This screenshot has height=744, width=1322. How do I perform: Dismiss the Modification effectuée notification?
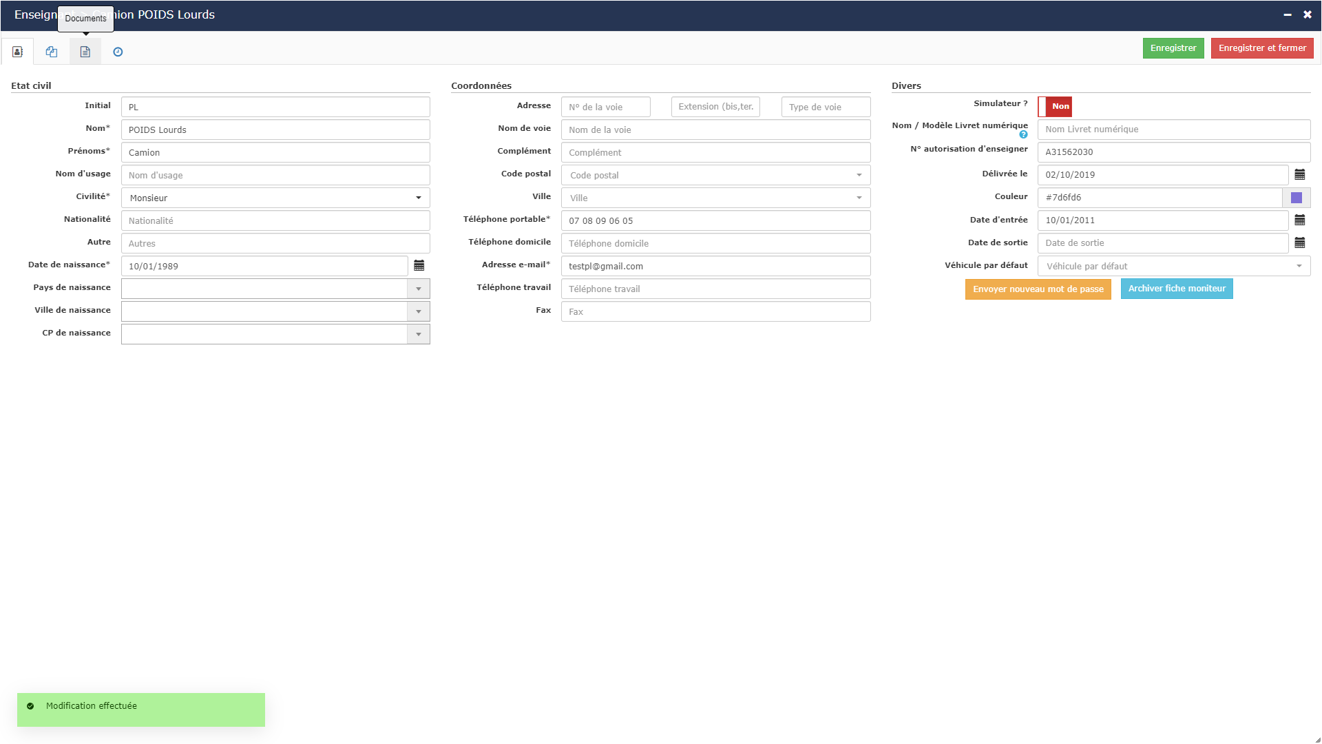pos(141,710)
